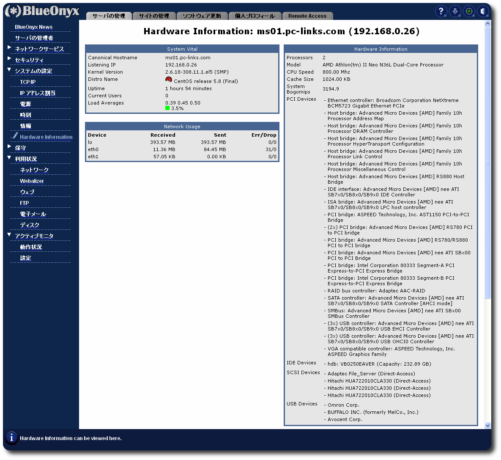Screen dimensions: 501x460
Task: Click kernel version 2.6.18-308.11.1.el5 value
Action: 197,72
